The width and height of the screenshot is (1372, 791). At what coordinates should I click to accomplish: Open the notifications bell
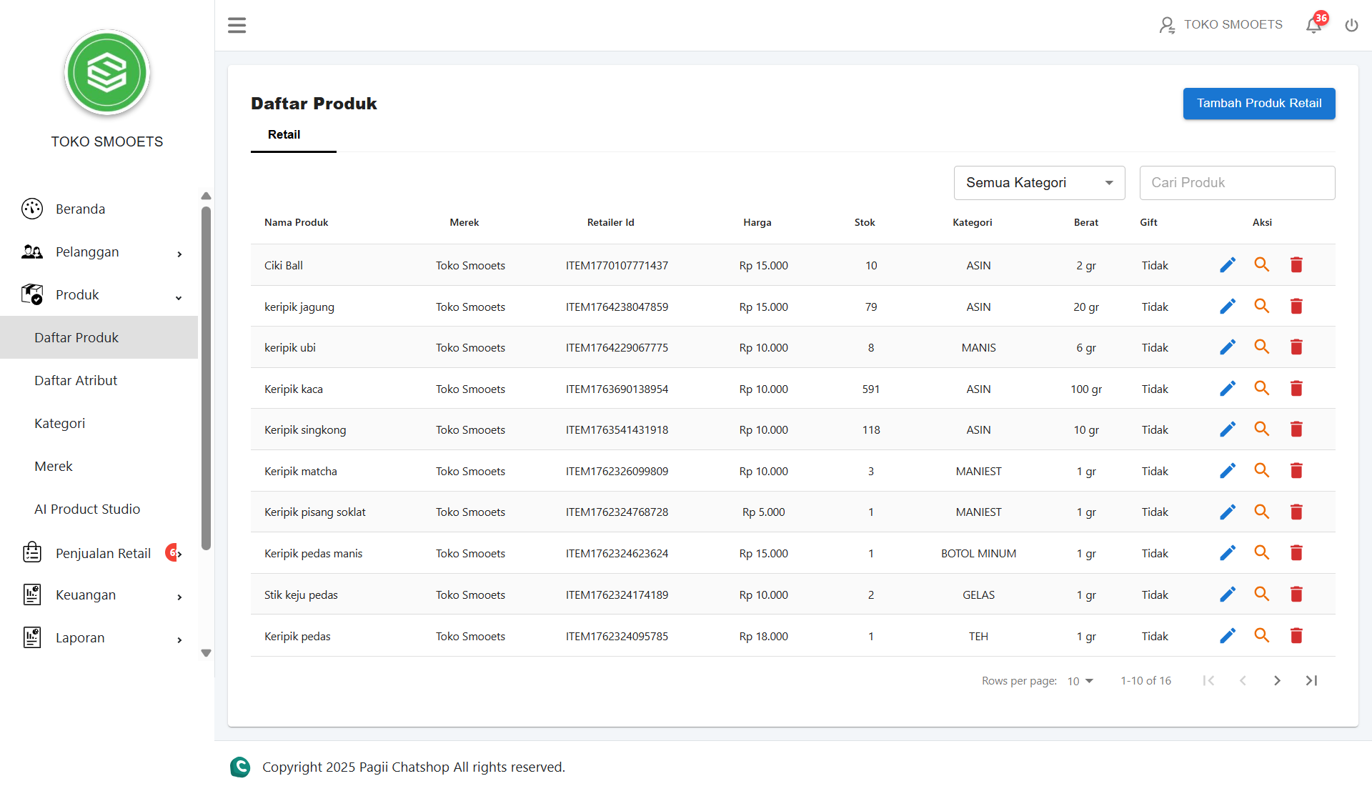click(x=1313, y=26)
